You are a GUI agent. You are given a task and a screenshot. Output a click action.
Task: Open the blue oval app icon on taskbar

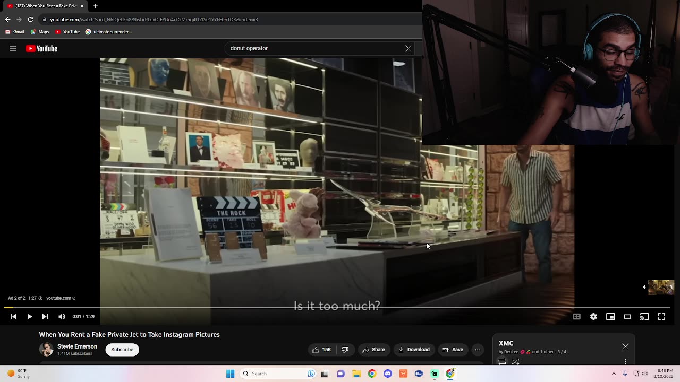coord(419,374)
